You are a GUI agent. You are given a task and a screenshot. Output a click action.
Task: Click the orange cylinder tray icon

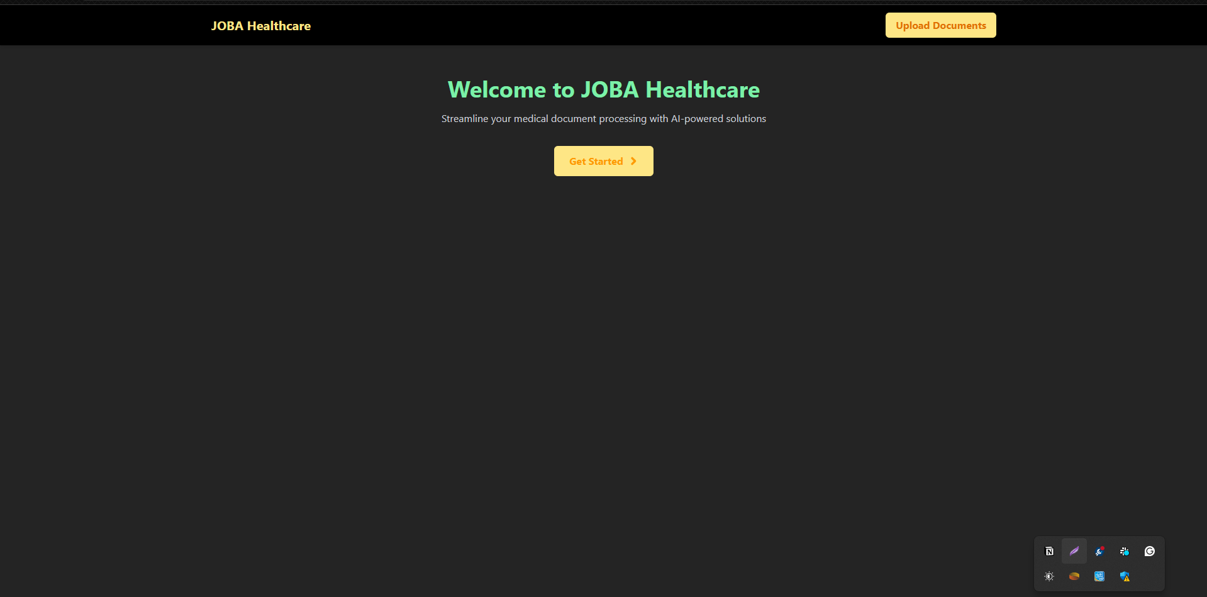click(1074, 576)
